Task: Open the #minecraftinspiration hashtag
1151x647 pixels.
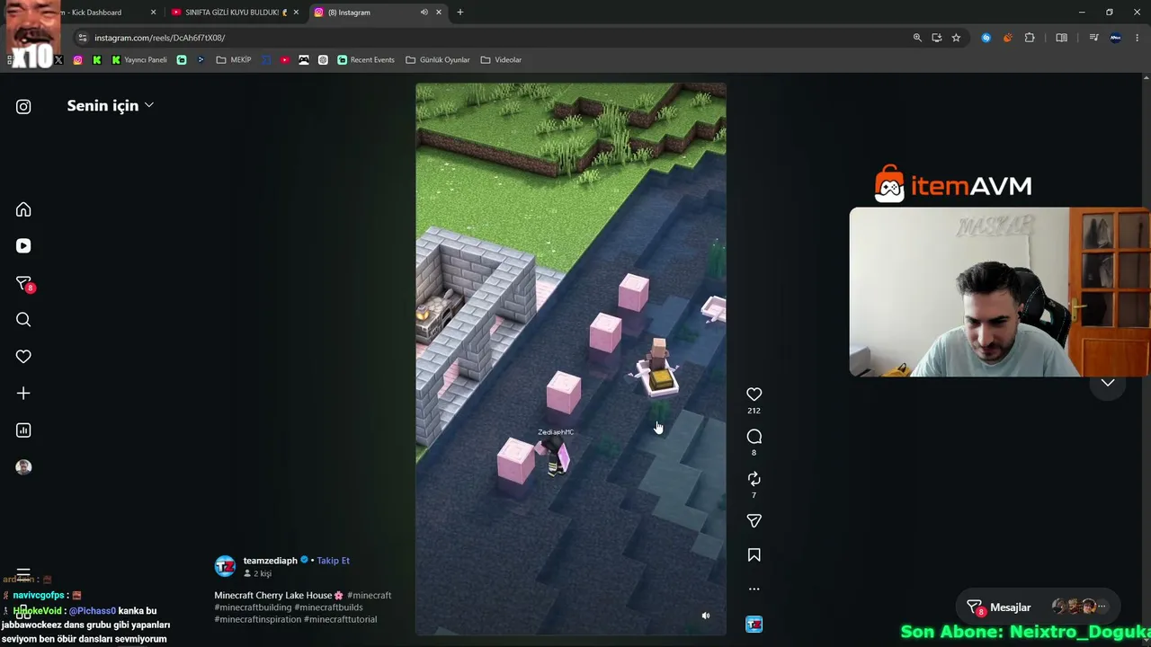Action: click(x=257, y=619)
